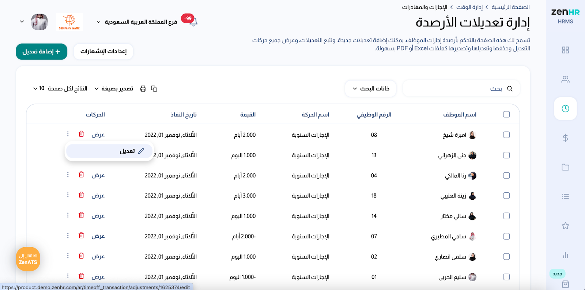585x290 pixels.
Task: Delete the adjustment for رنا المالكي
Action: pyautogui.click(x=81, y=174)
